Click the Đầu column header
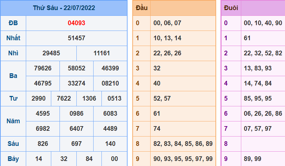This screenshot has height=166, width=285. pyautogui.click(x=142, y=8)
